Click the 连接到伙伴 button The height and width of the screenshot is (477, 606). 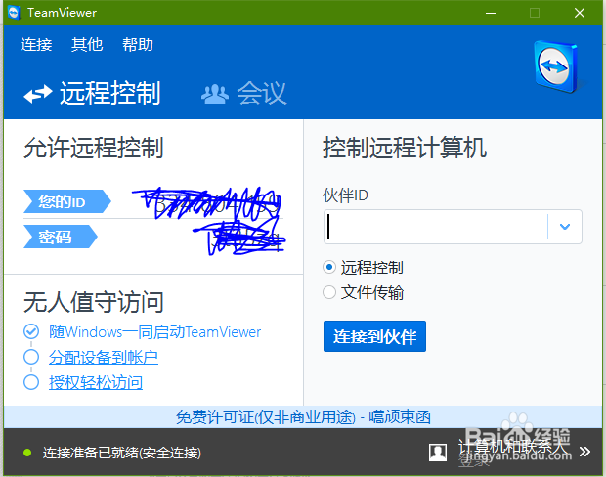click(x=374, y=336)
